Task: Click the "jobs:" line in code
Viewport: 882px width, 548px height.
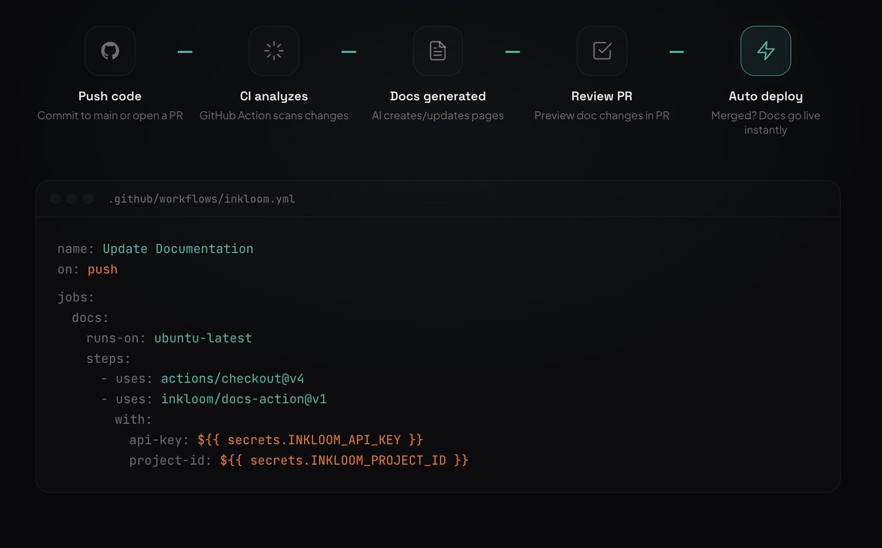Action: pos(76,298)
